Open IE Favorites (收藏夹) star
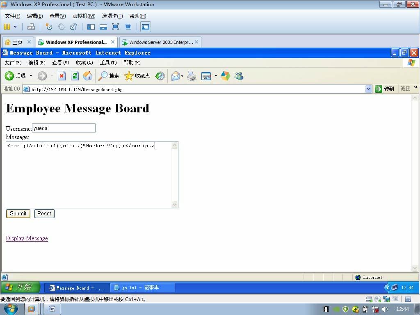Viewport: 420px width, 315px height. pyautogui.click(x=137, y=76)
